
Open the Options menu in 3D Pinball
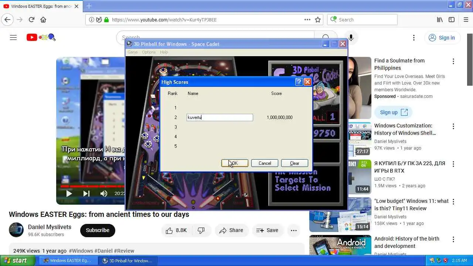pos(149,52)
